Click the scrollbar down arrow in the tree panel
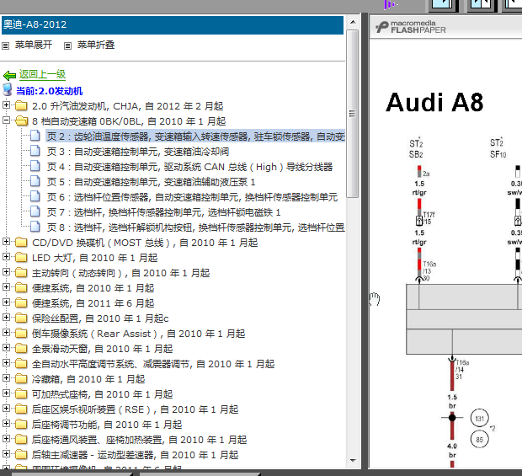The height and width of the screenshot is (476, 522). coord(353,461)
